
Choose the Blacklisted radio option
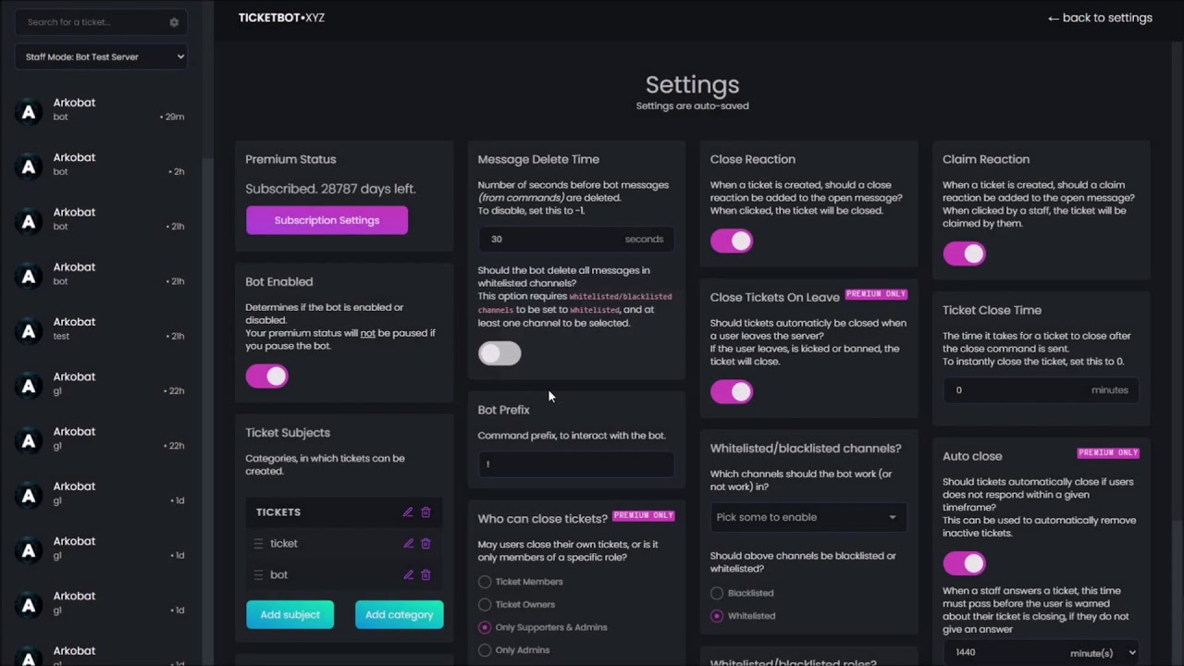[717, 593]
